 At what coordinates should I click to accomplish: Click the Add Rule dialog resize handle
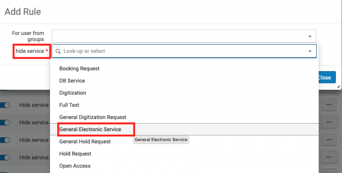tap(338, 87)
